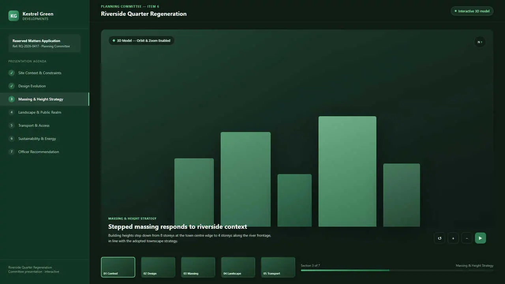Click the KG Kestrel Green logo
Viewport: 505px width, 284px height.
(x=13, y=16)
